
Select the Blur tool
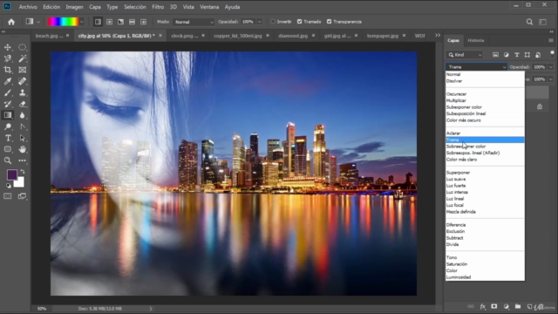click(22, 115)
